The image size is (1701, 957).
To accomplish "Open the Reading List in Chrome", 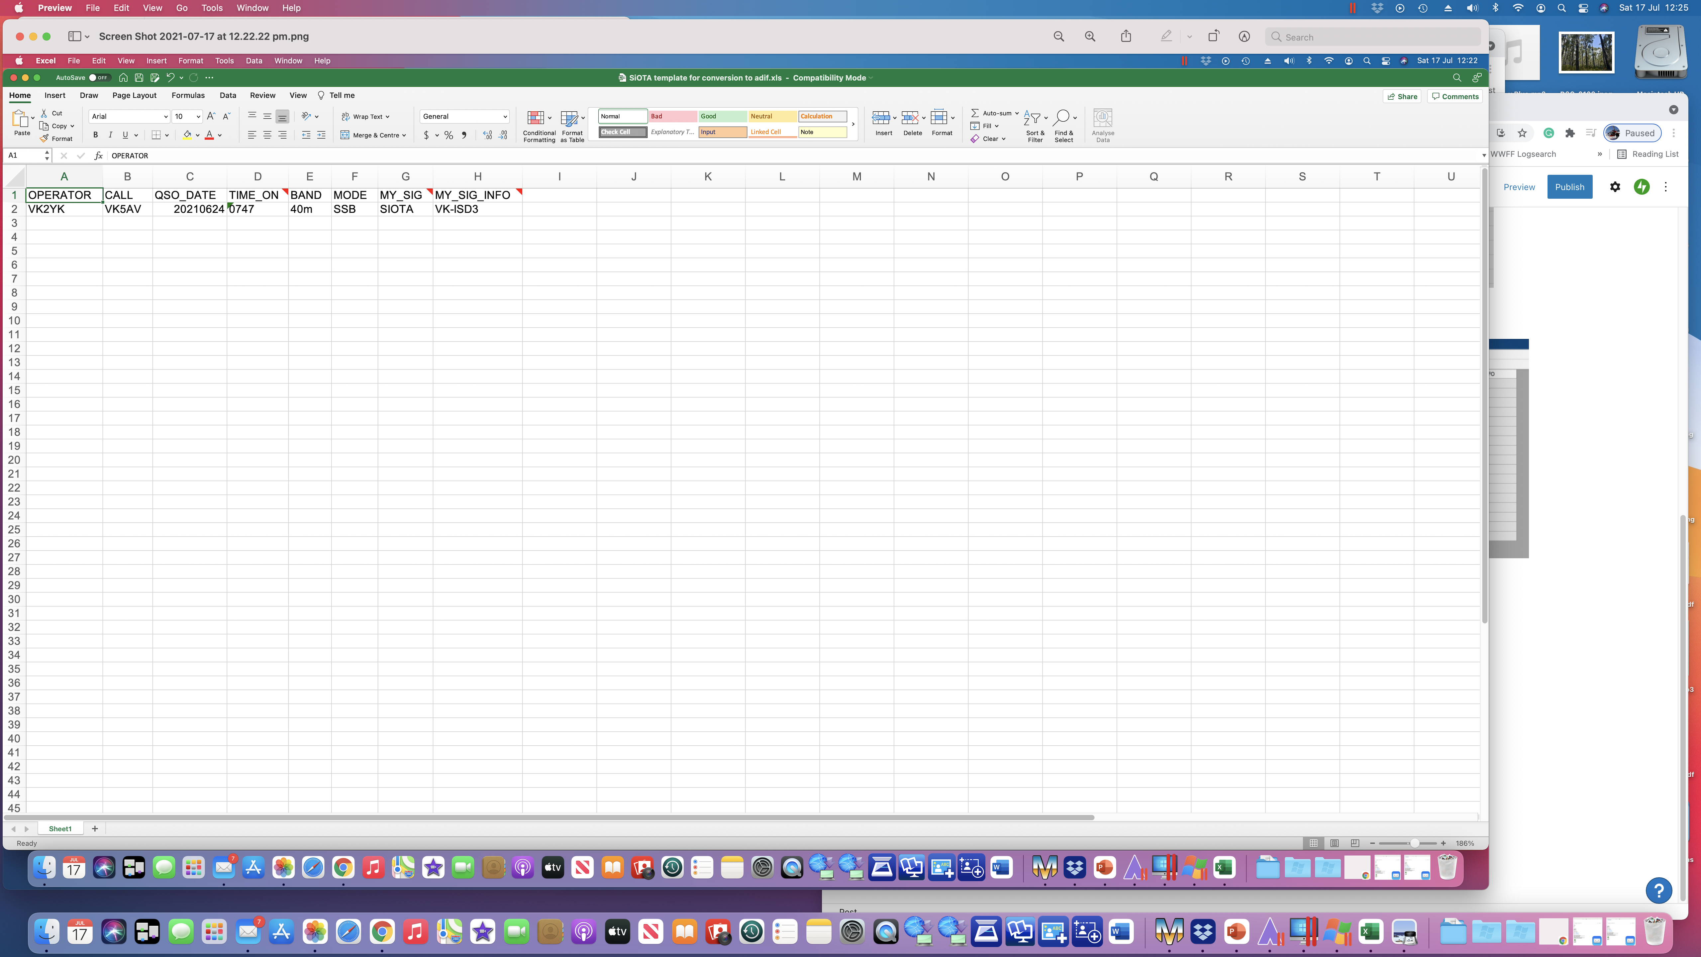I will tap(1648, 154).
